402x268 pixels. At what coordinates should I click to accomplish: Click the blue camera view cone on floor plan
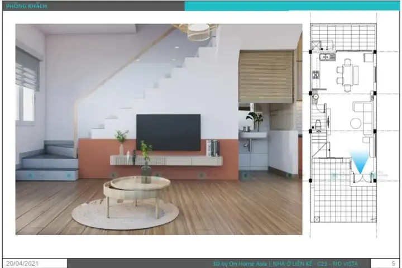pyautogui.click(x=360, y=162)
